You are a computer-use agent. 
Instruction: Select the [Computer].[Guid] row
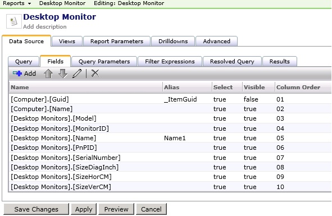pos(170,99)
